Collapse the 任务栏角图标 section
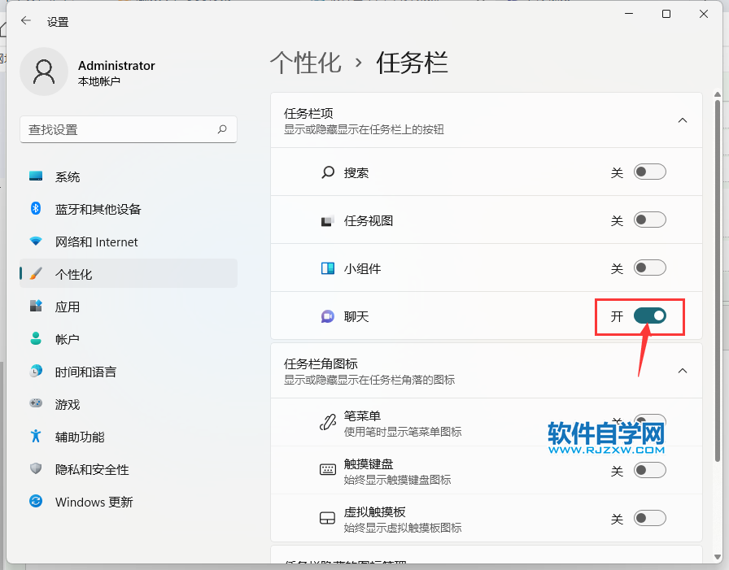The image size is (729, 570). coord(683,371)
